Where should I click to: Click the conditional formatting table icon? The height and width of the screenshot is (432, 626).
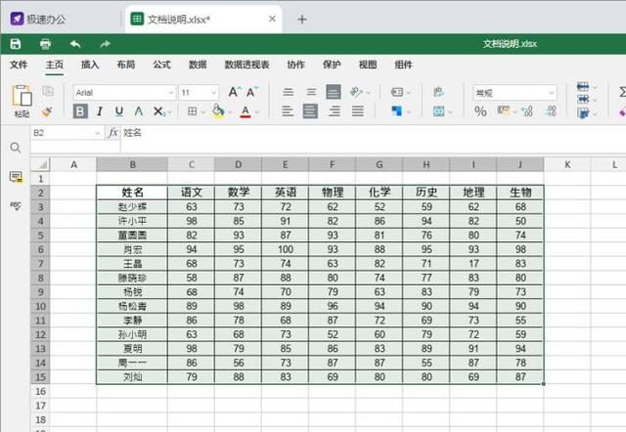[439, 111]
